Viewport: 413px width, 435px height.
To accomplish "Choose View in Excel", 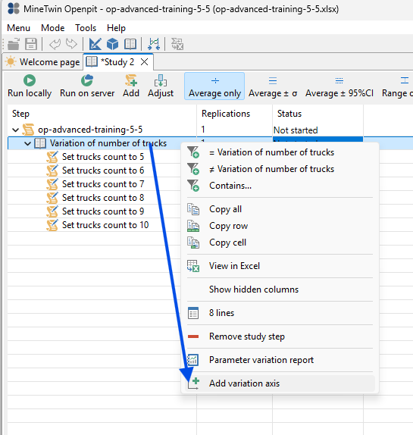I will click(280, 266).
